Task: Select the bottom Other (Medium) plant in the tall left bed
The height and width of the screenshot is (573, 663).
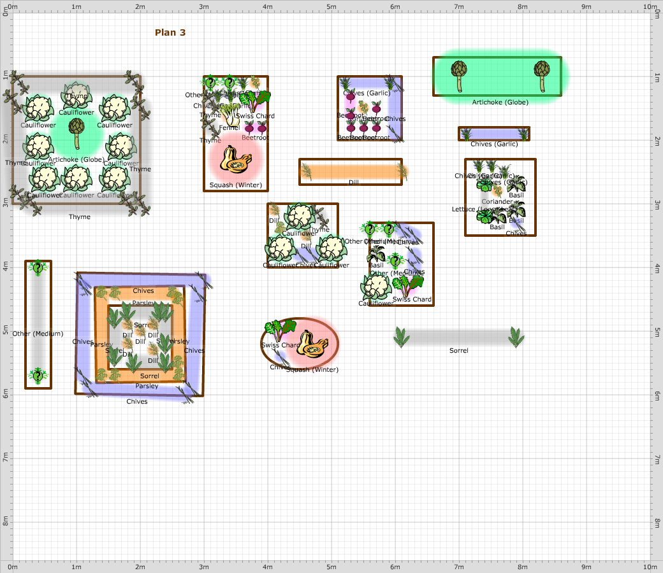Action: tap(38, 374)
